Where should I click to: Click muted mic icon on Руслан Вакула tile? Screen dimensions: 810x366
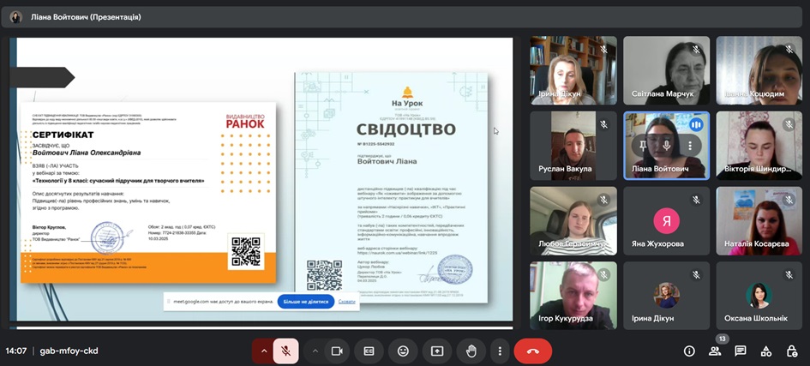click(603, 124)
